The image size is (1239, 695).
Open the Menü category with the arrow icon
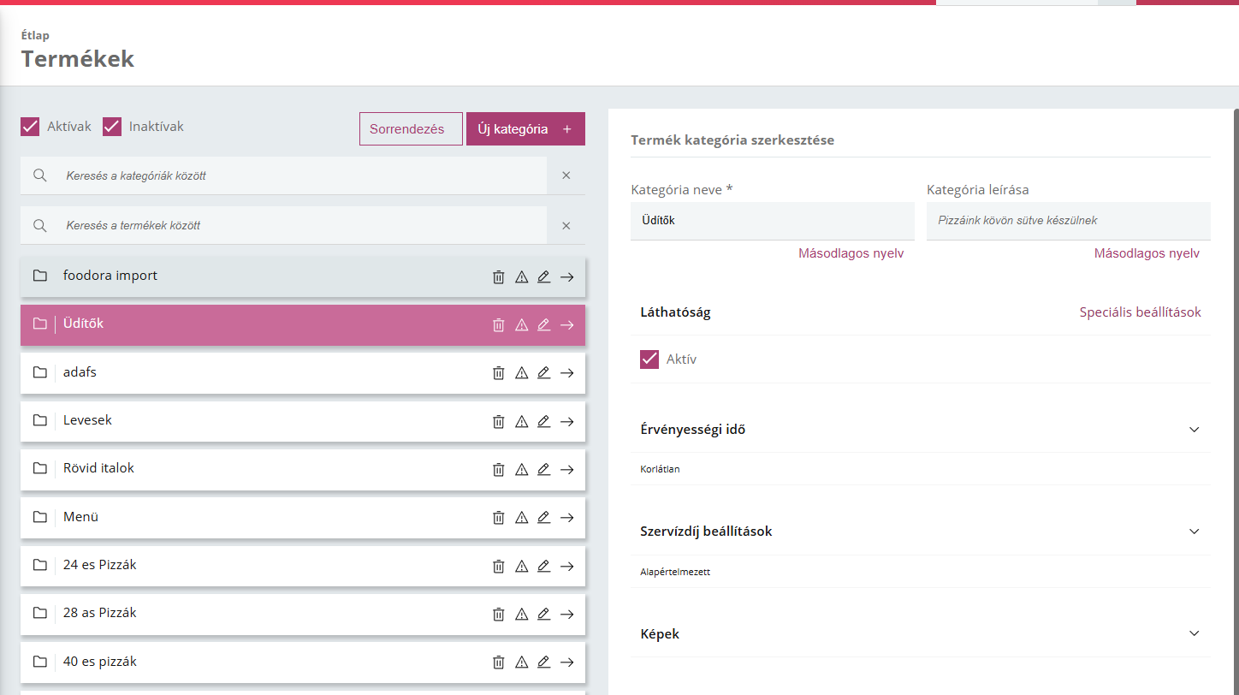(566, 517)
